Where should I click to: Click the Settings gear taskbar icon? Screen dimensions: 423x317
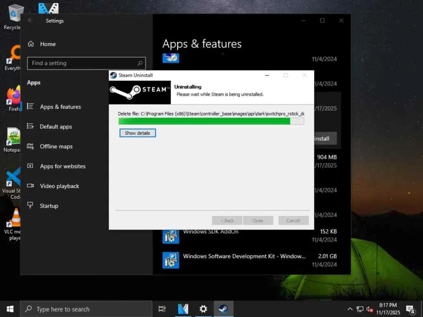(203, 309)
